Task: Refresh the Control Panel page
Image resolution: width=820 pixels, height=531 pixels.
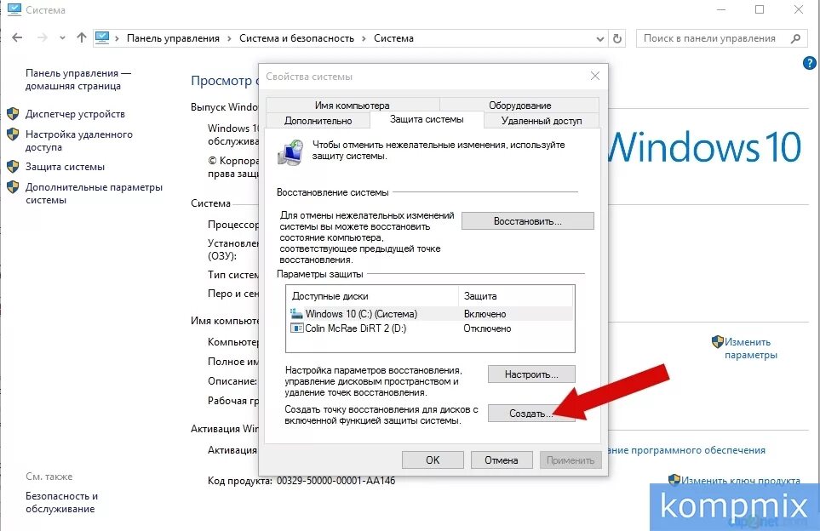Action: tap(617, 38)
